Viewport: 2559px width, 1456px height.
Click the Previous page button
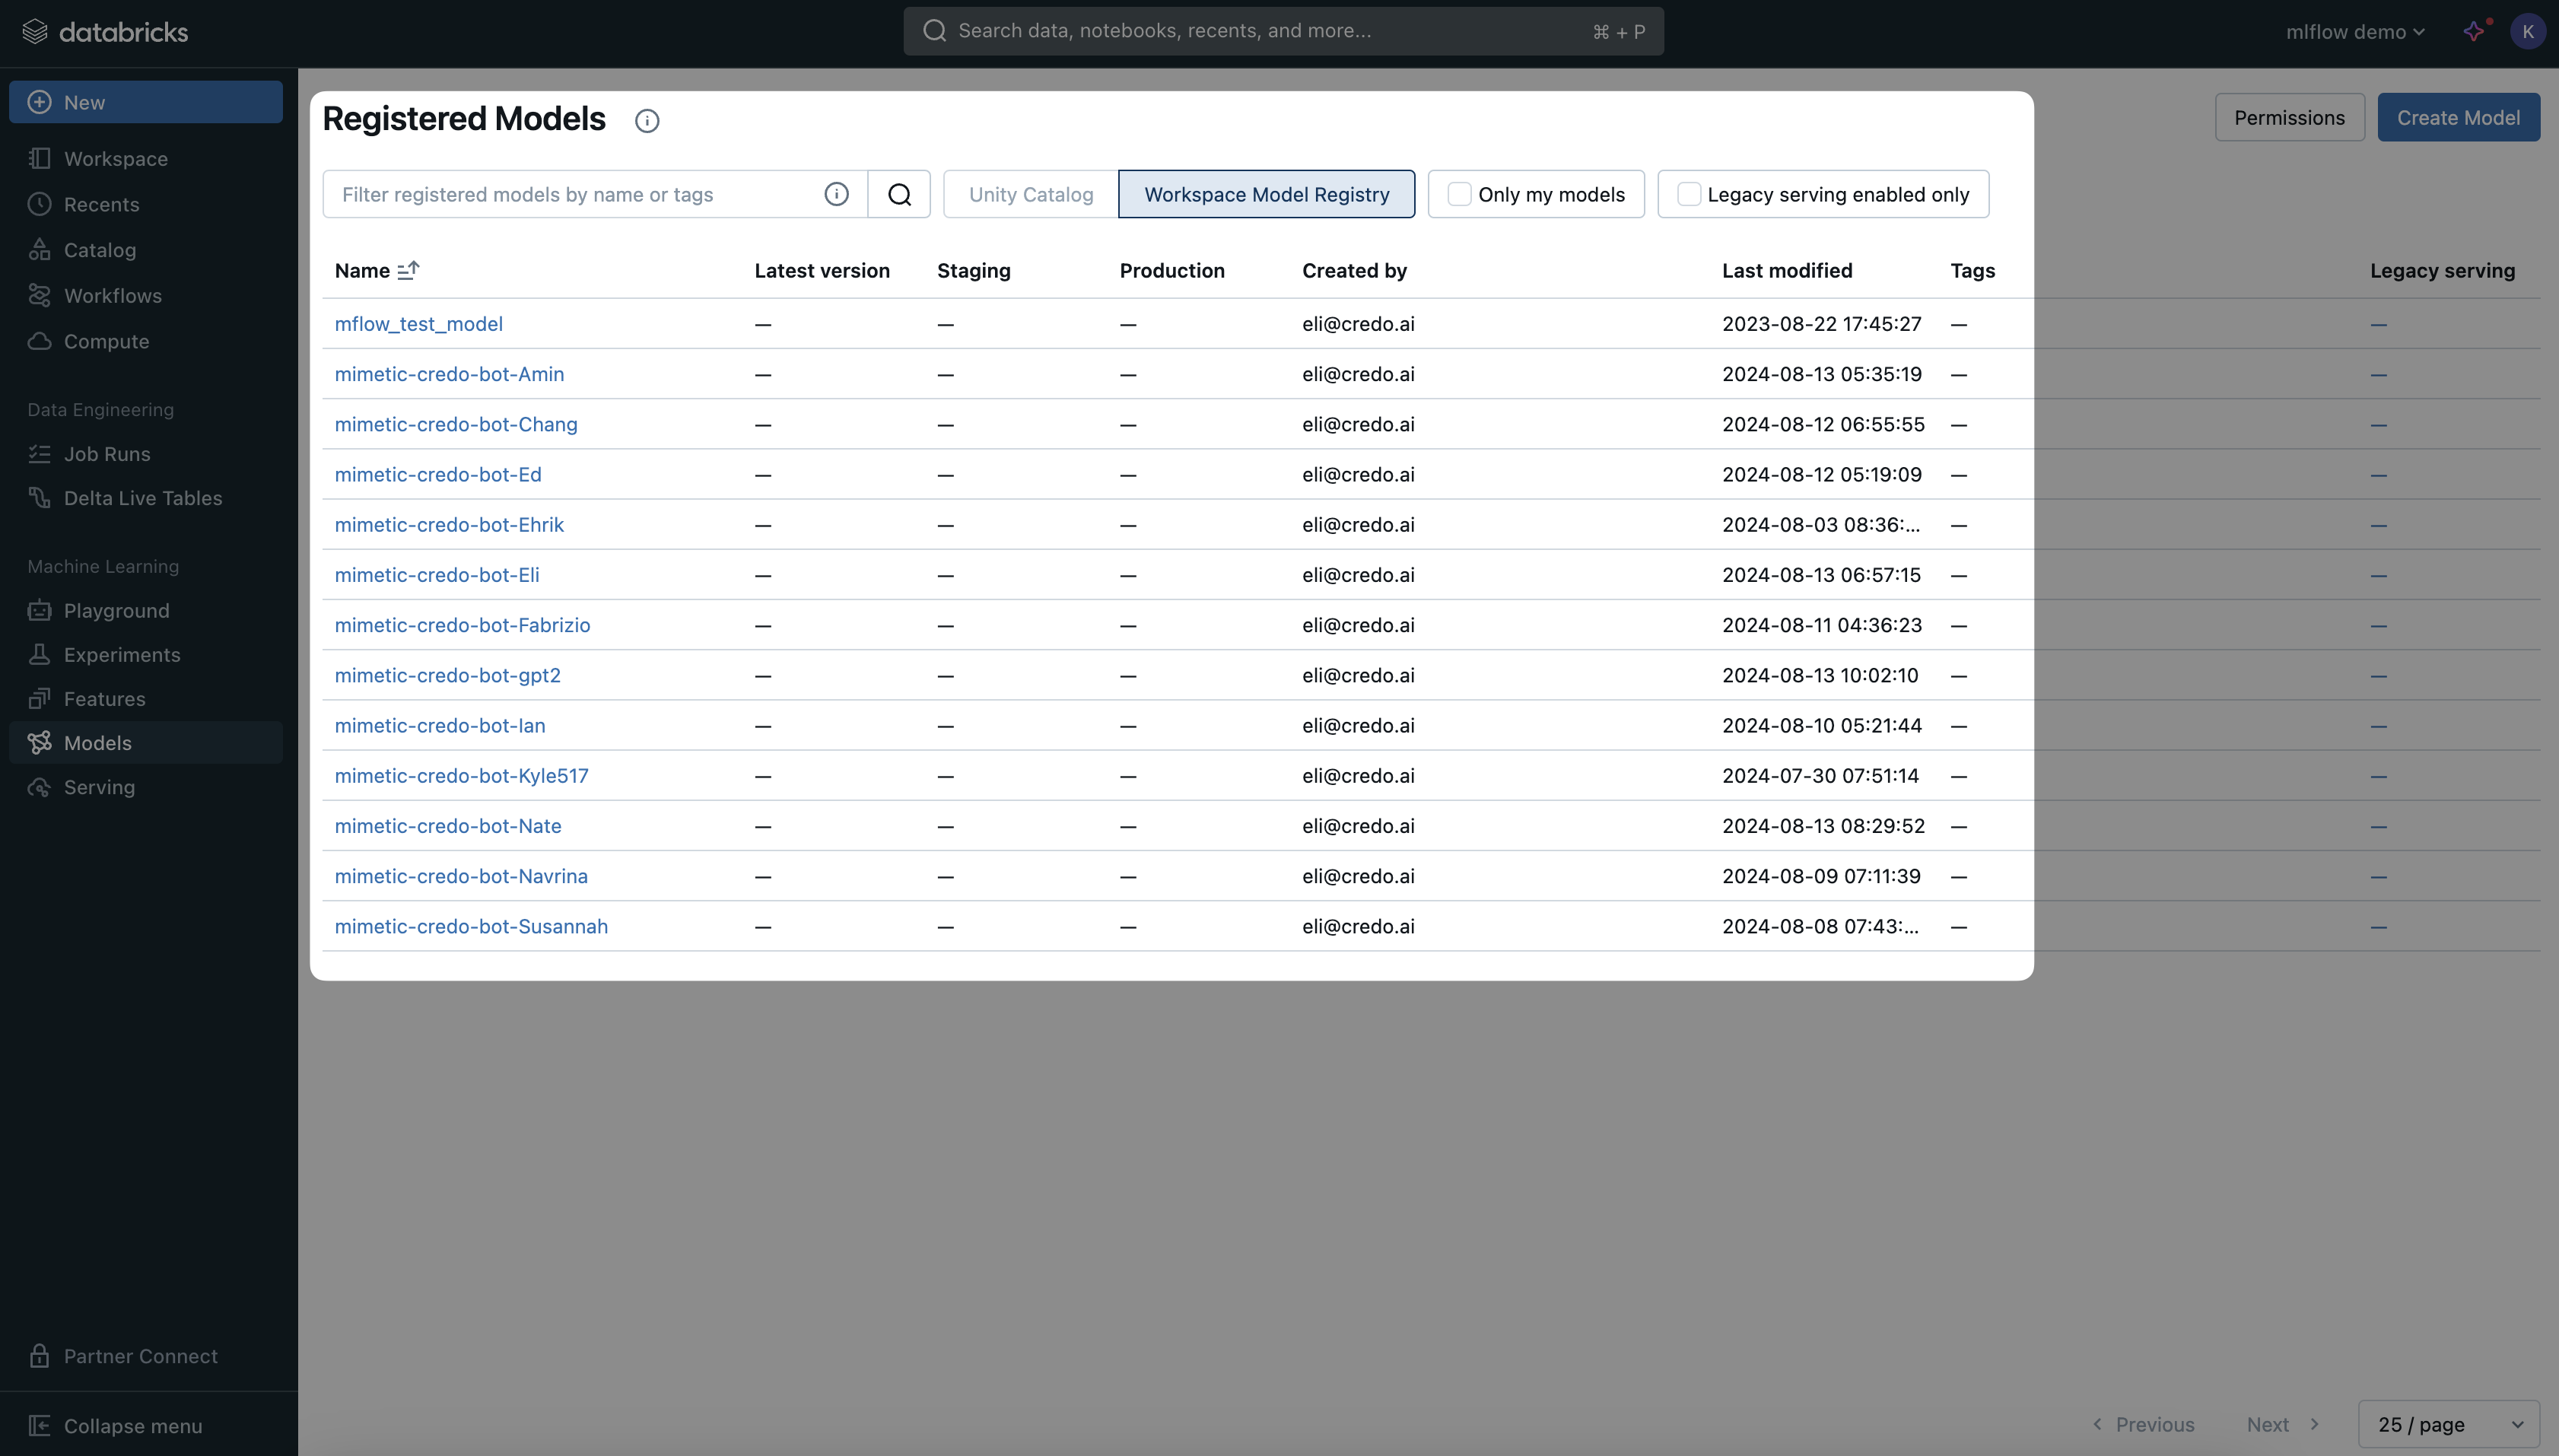[2144, 1424]
